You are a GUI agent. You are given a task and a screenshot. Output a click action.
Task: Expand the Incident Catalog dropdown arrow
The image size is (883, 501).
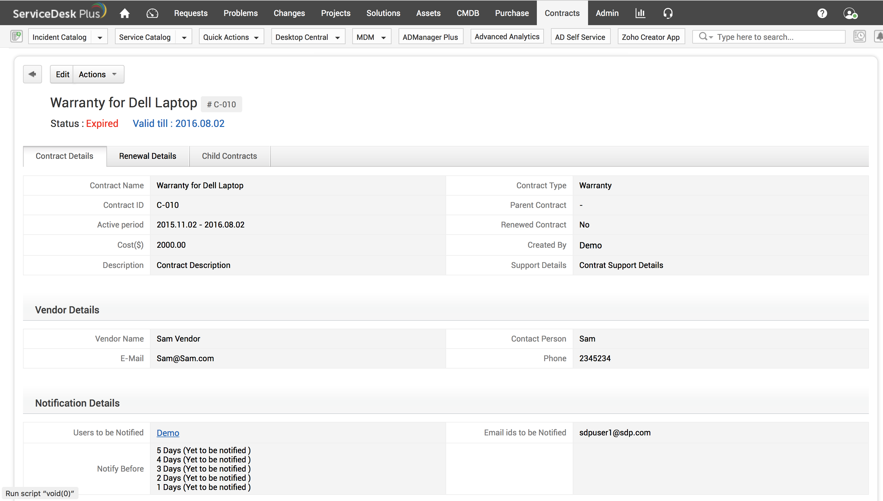click(x=100, y=37)
